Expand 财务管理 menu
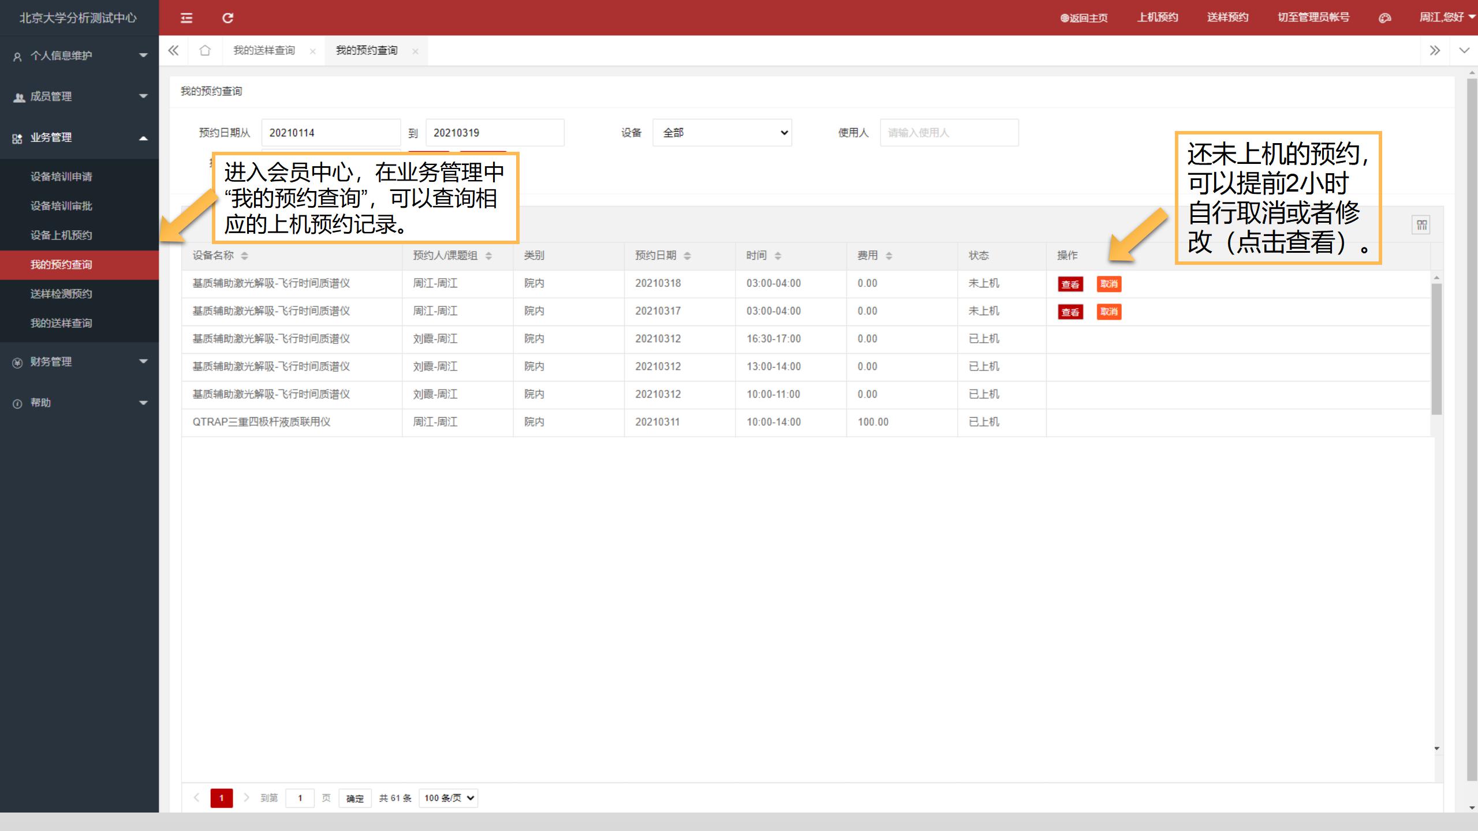This screenshot has height=831, width=1478. click(x=79, y=362)
